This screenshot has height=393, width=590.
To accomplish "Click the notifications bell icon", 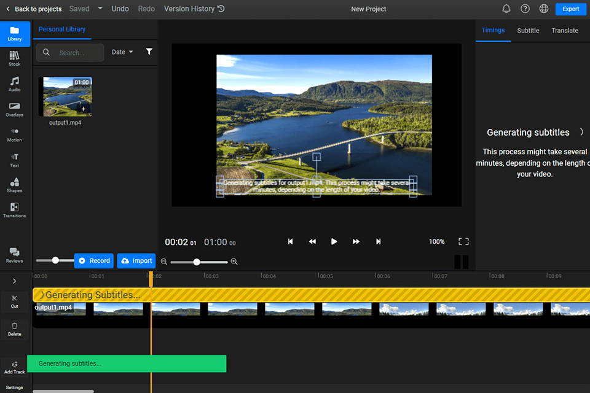I will coord(506,9).
